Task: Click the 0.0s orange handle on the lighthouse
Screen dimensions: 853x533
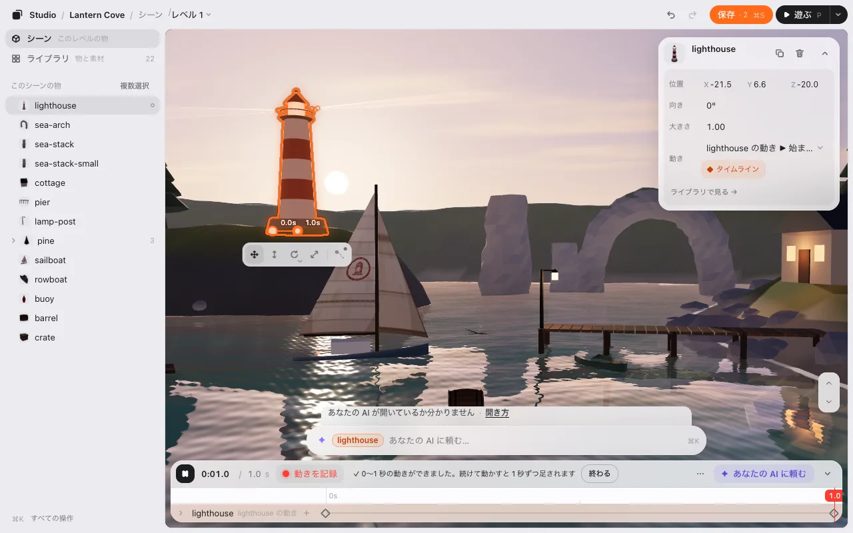Action: tap(273, 231)
